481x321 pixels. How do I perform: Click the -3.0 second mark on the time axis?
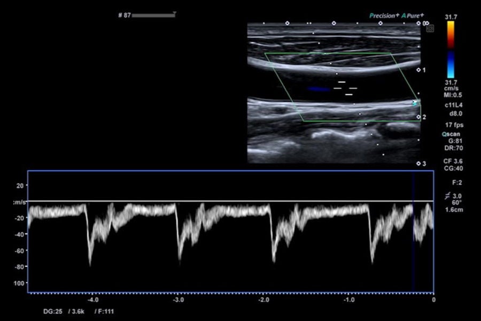(178, 300)
